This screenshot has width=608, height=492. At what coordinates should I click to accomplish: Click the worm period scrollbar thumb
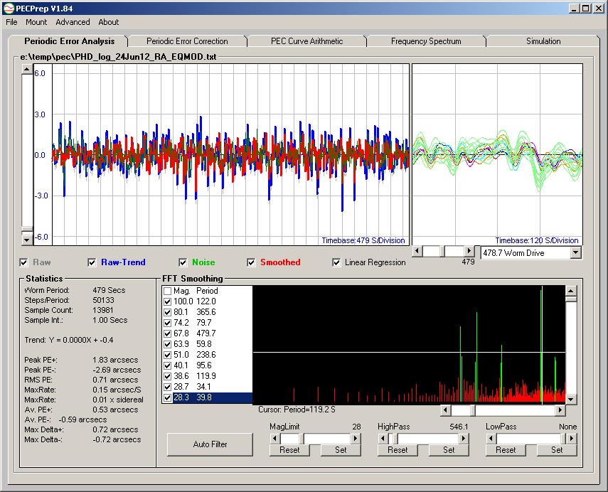pyautogui.click(x=443, y=251)
